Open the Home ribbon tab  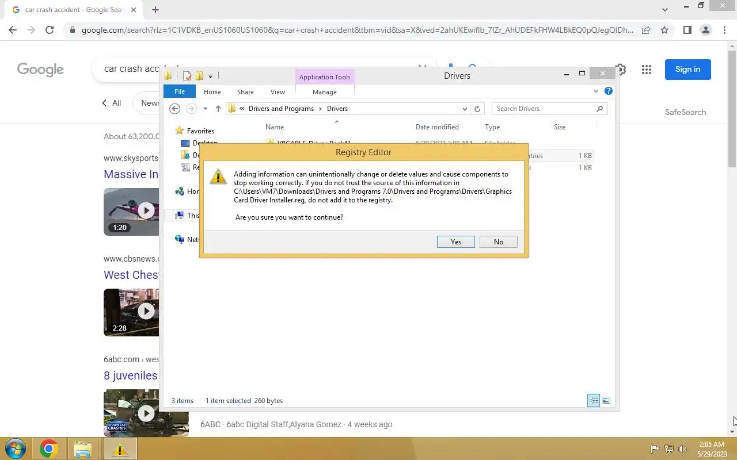tap(212, 92)
